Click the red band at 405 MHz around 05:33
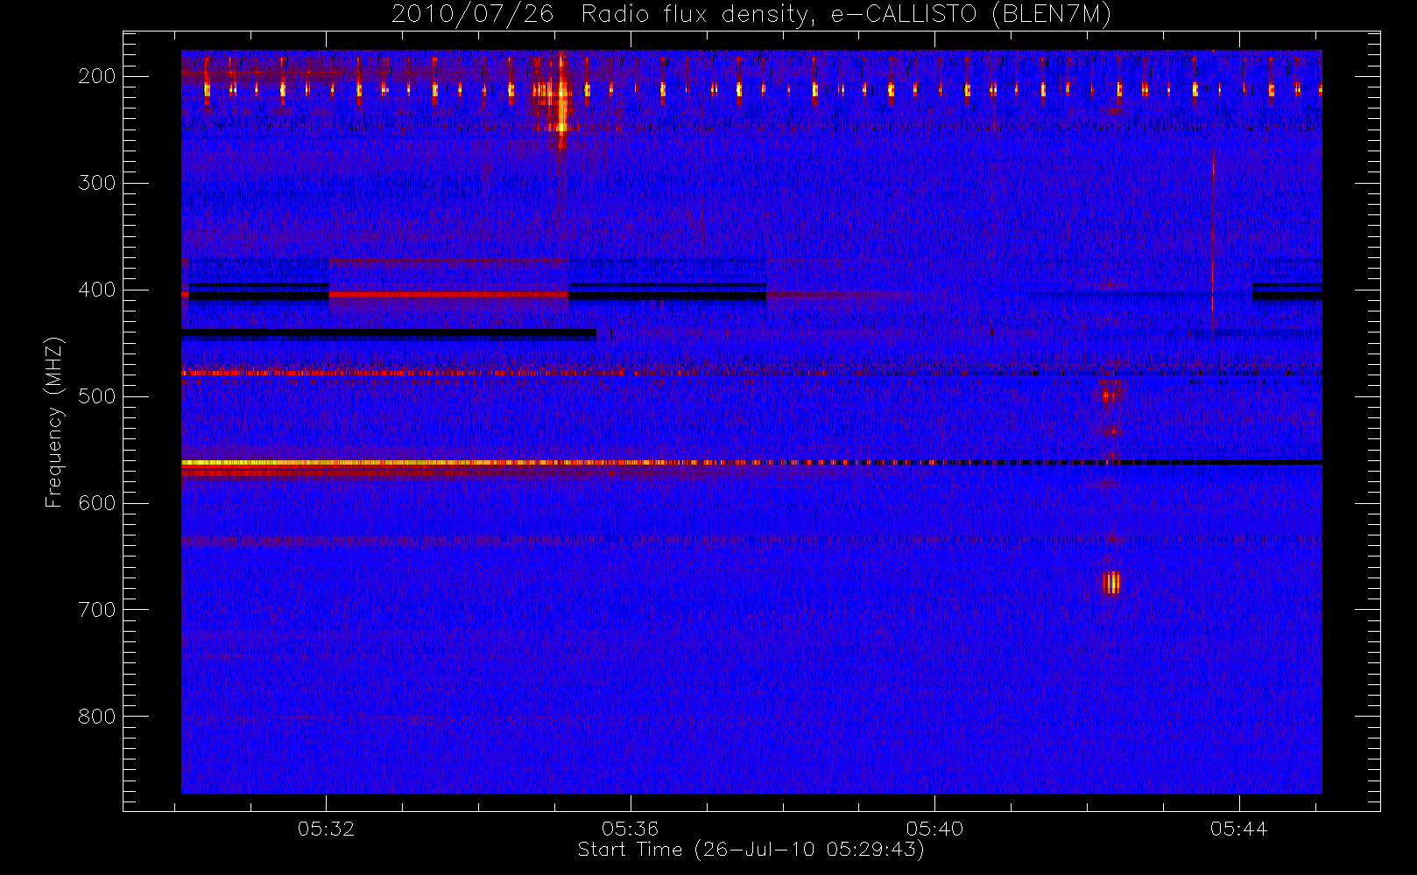The width and height of the screenshot is (1417, 875). pos(448,295)
